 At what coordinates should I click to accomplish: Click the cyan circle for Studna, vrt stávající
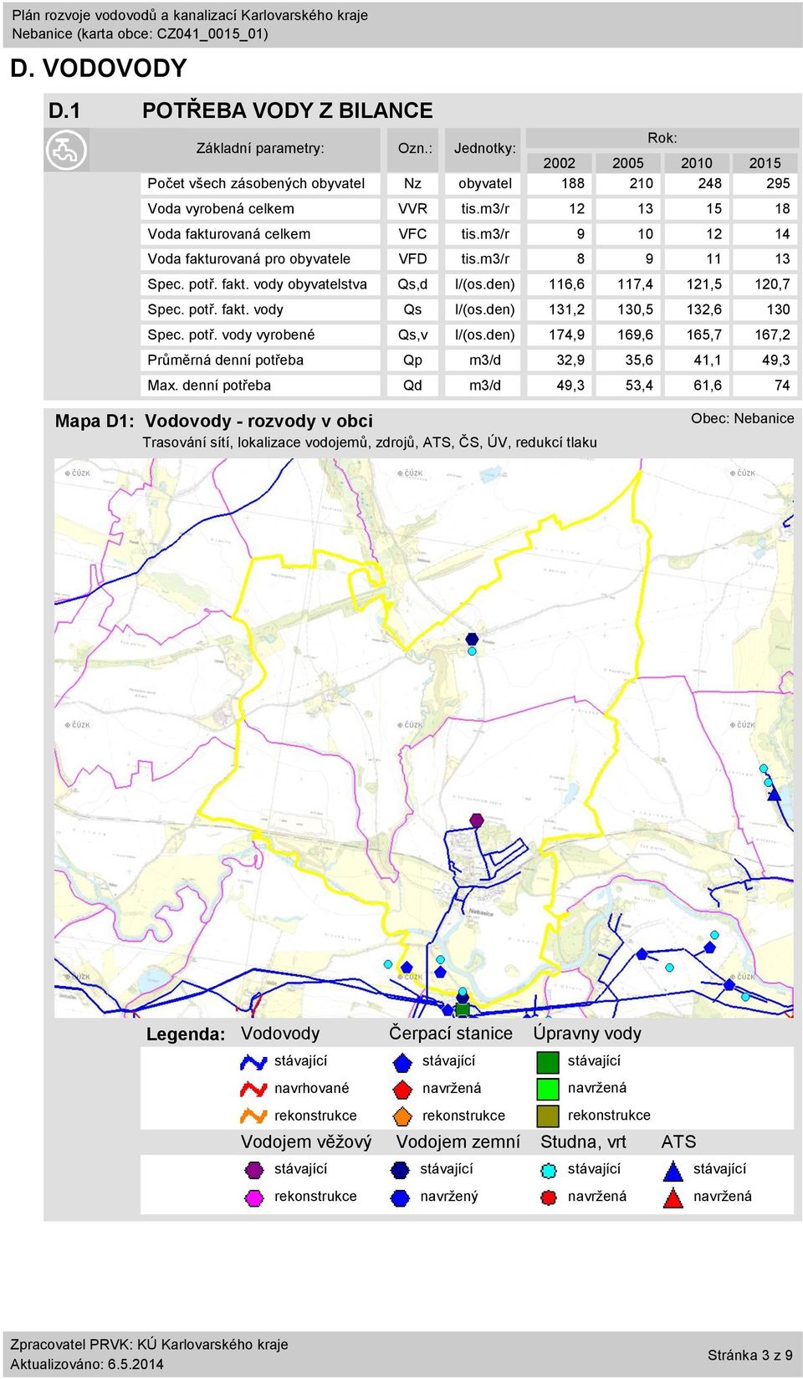(x=549, y=1171)
